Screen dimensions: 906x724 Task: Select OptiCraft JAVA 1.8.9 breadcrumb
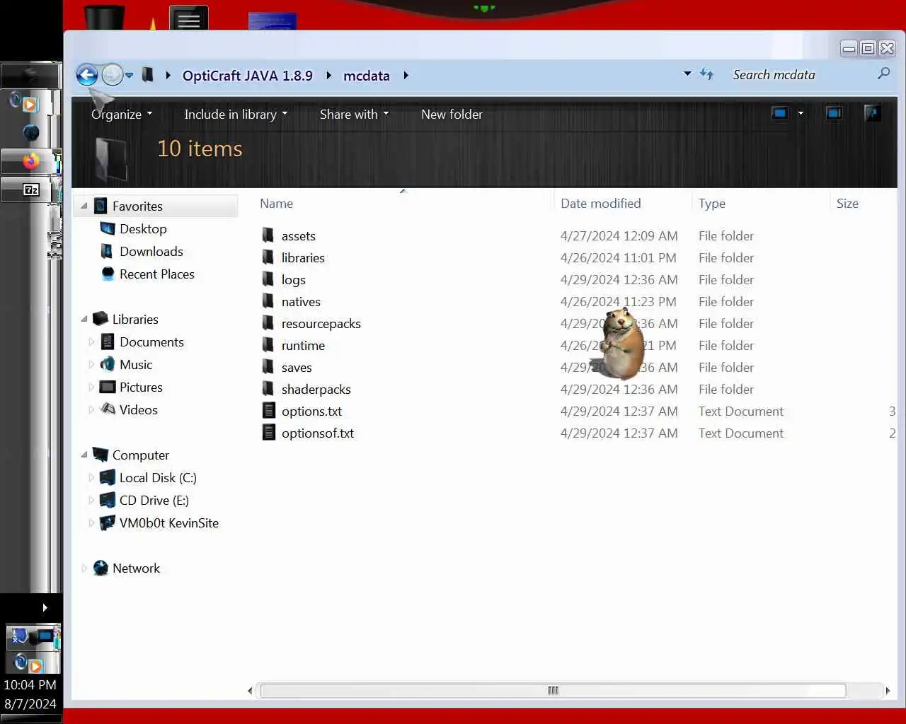[x=247, y=76]
